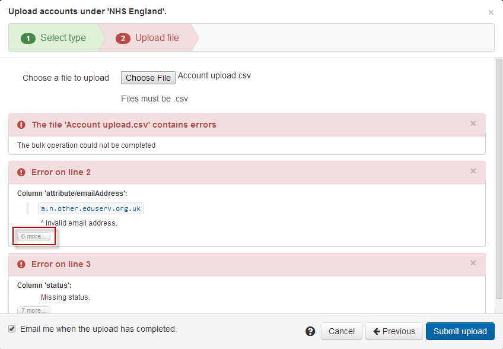The height and width of the screenshot is (349, 503).
Task: Disable 'Email me when the upload has completed'
Action: point(12,329)
